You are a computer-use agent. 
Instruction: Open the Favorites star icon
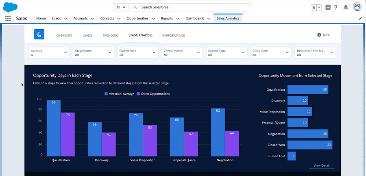coord(314,7)
